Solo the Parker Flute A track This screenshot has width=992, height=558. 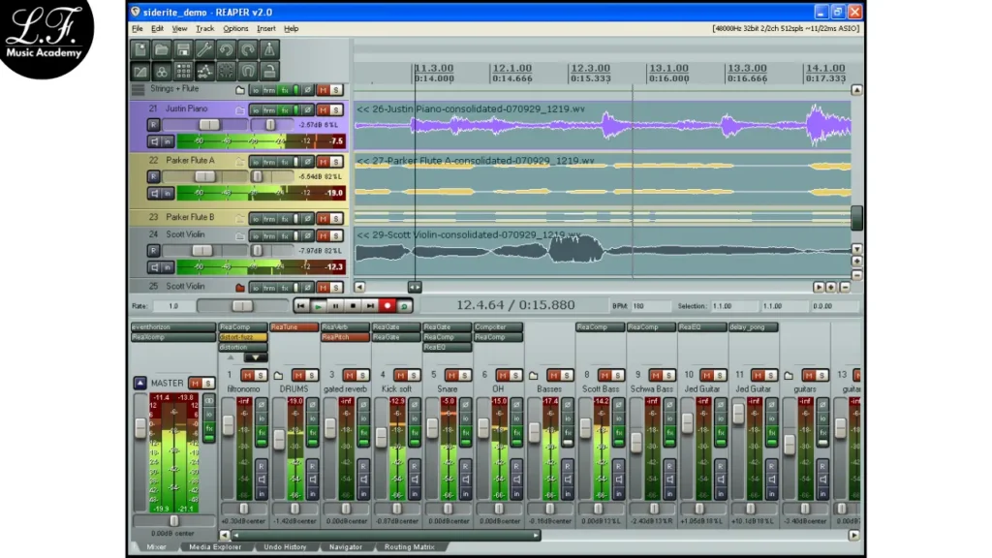tap(336, 161)
